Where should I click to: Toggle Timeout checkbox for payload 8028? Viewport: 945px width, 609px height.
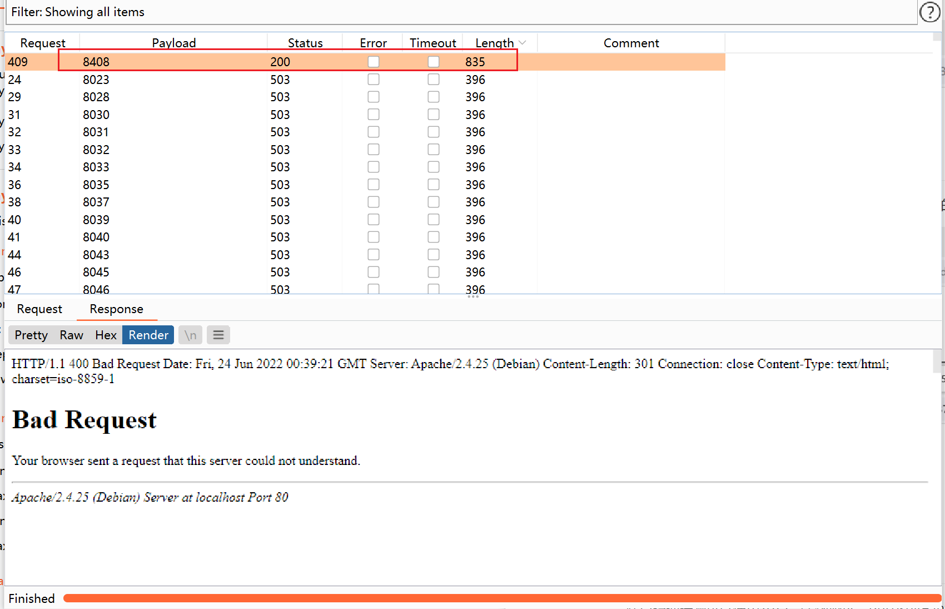pos(434,97)
